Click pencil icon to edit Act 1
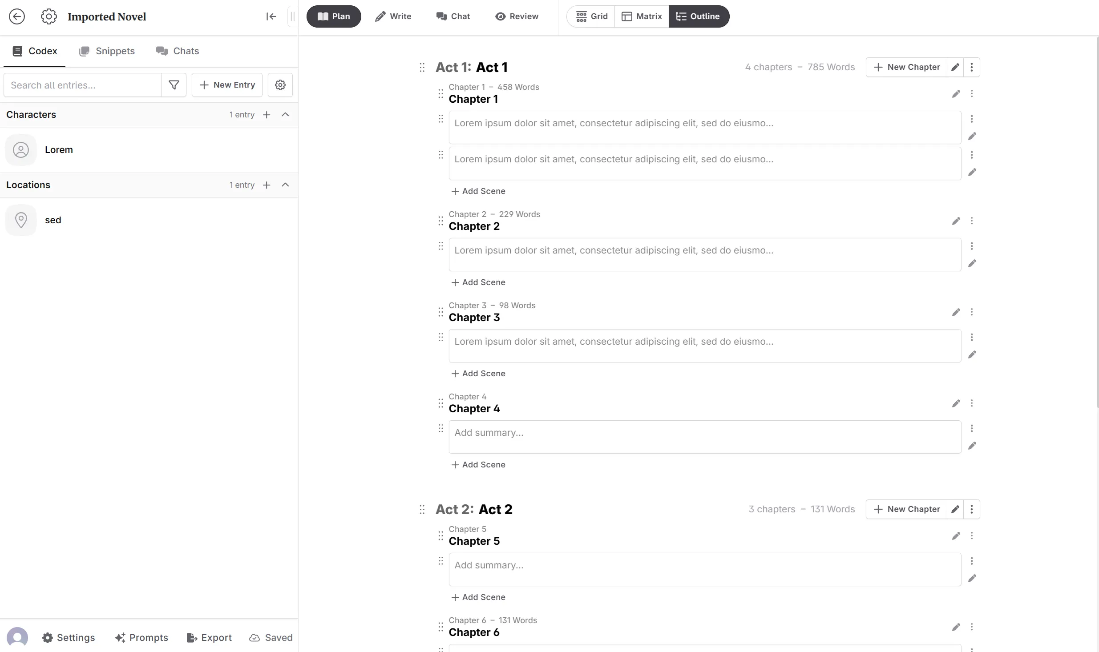The image size is (1099, 652). click(955, 67)
